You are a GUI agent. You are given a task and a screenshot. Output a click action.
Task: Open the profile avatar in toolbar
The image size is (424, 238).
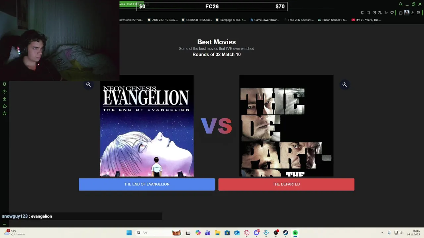pos(406,13)
